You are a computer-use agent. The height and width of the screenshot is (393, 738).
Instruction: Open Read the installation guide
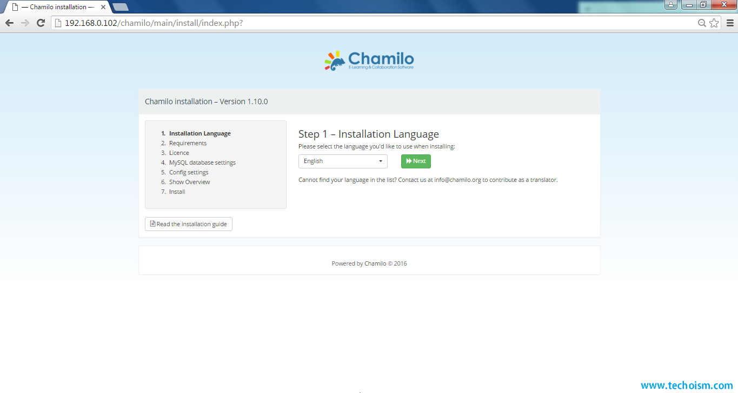(189, 224)
